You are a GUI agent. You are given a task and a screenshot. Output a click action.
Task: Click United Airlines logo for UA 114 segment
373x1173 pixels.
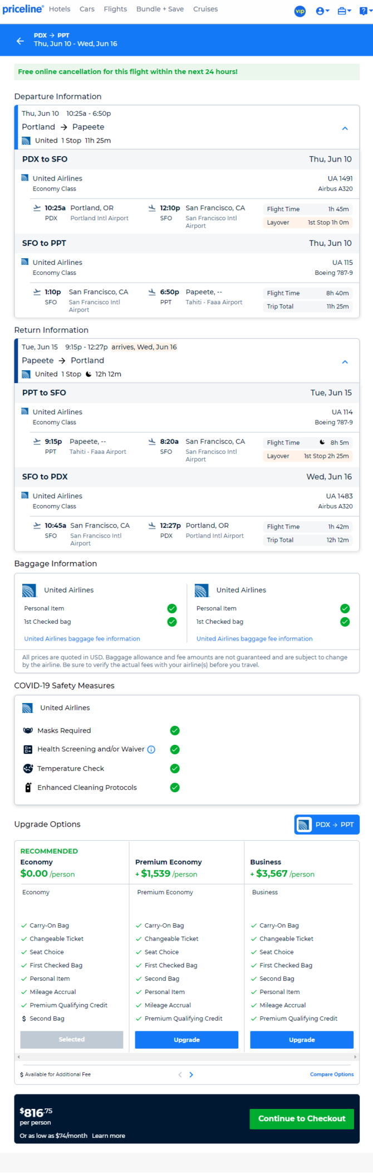[x=25, y=411]
